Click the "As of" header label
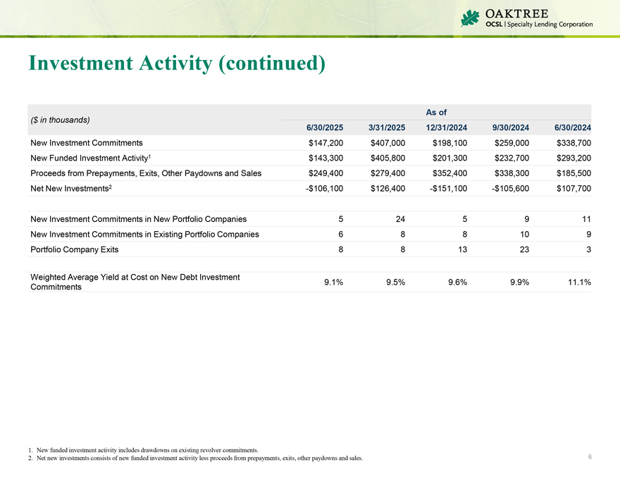Viewport: 620px width, 479px height. [436, 112]
